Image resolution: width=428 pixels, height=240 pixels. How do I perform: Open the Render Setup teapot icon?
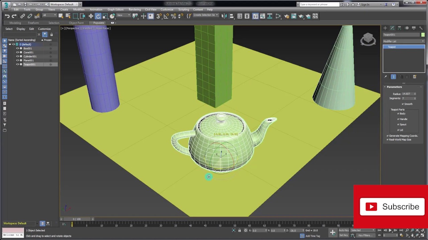(286, 16)
